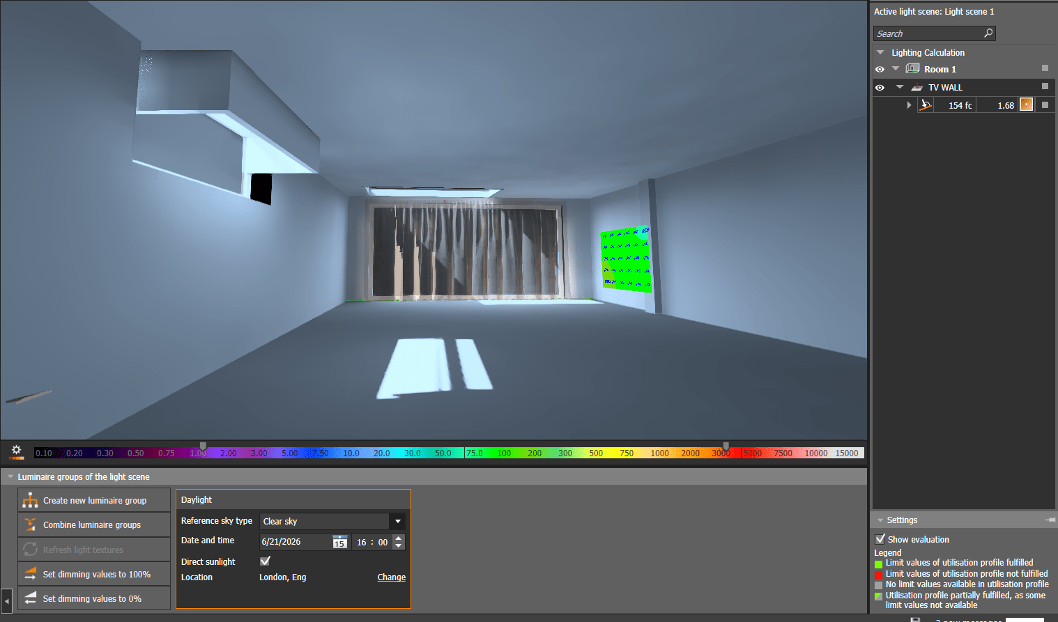Image resolution: width=1058 pixels, height=622 pixels.
Task: Hide TV WALL using eye icon
Action: pos(880,87)
